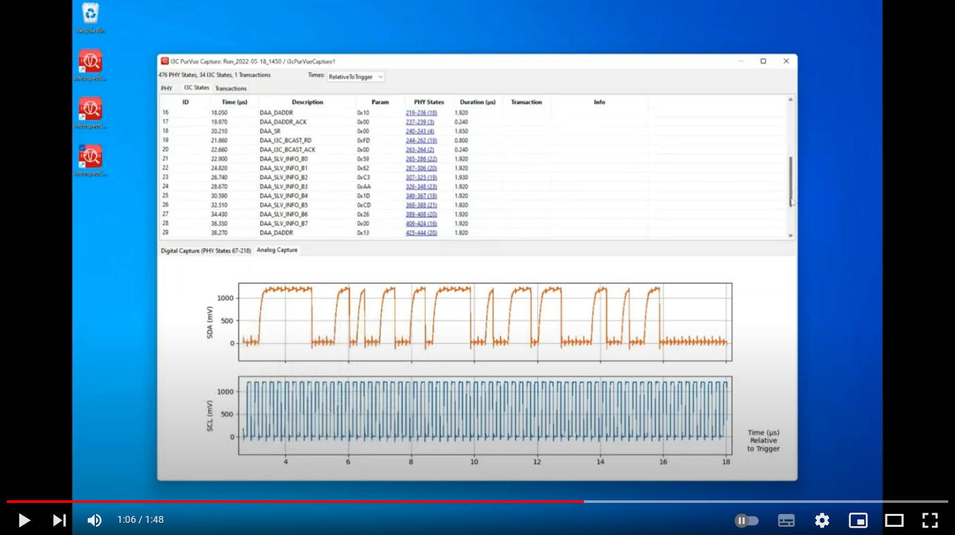
Task: Open PHY states link 244-262 (19)
Action: (x=422, y=140)
